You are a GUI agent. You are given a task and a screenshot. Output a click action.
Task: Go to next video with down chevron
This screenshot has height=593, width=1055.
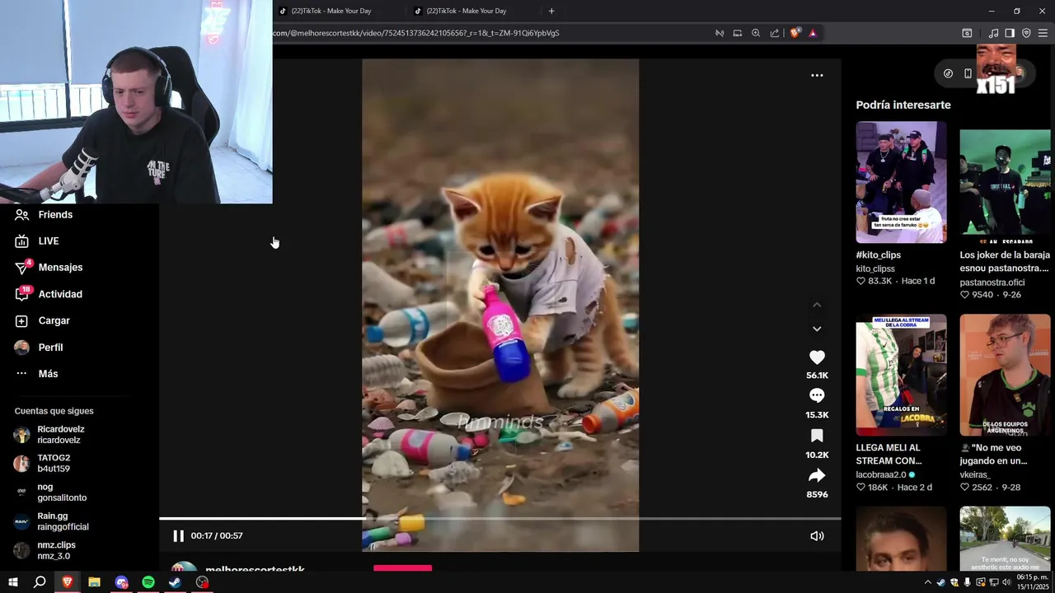point(817,329)
